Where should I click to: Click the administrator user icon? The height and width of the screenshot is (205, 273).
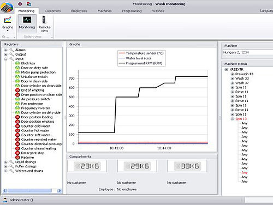[x=5, y=200]
